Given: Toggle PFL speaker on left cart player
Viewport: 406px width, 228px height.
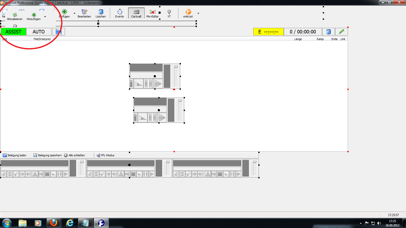Looking at the screenshot, I should (4, 174).
